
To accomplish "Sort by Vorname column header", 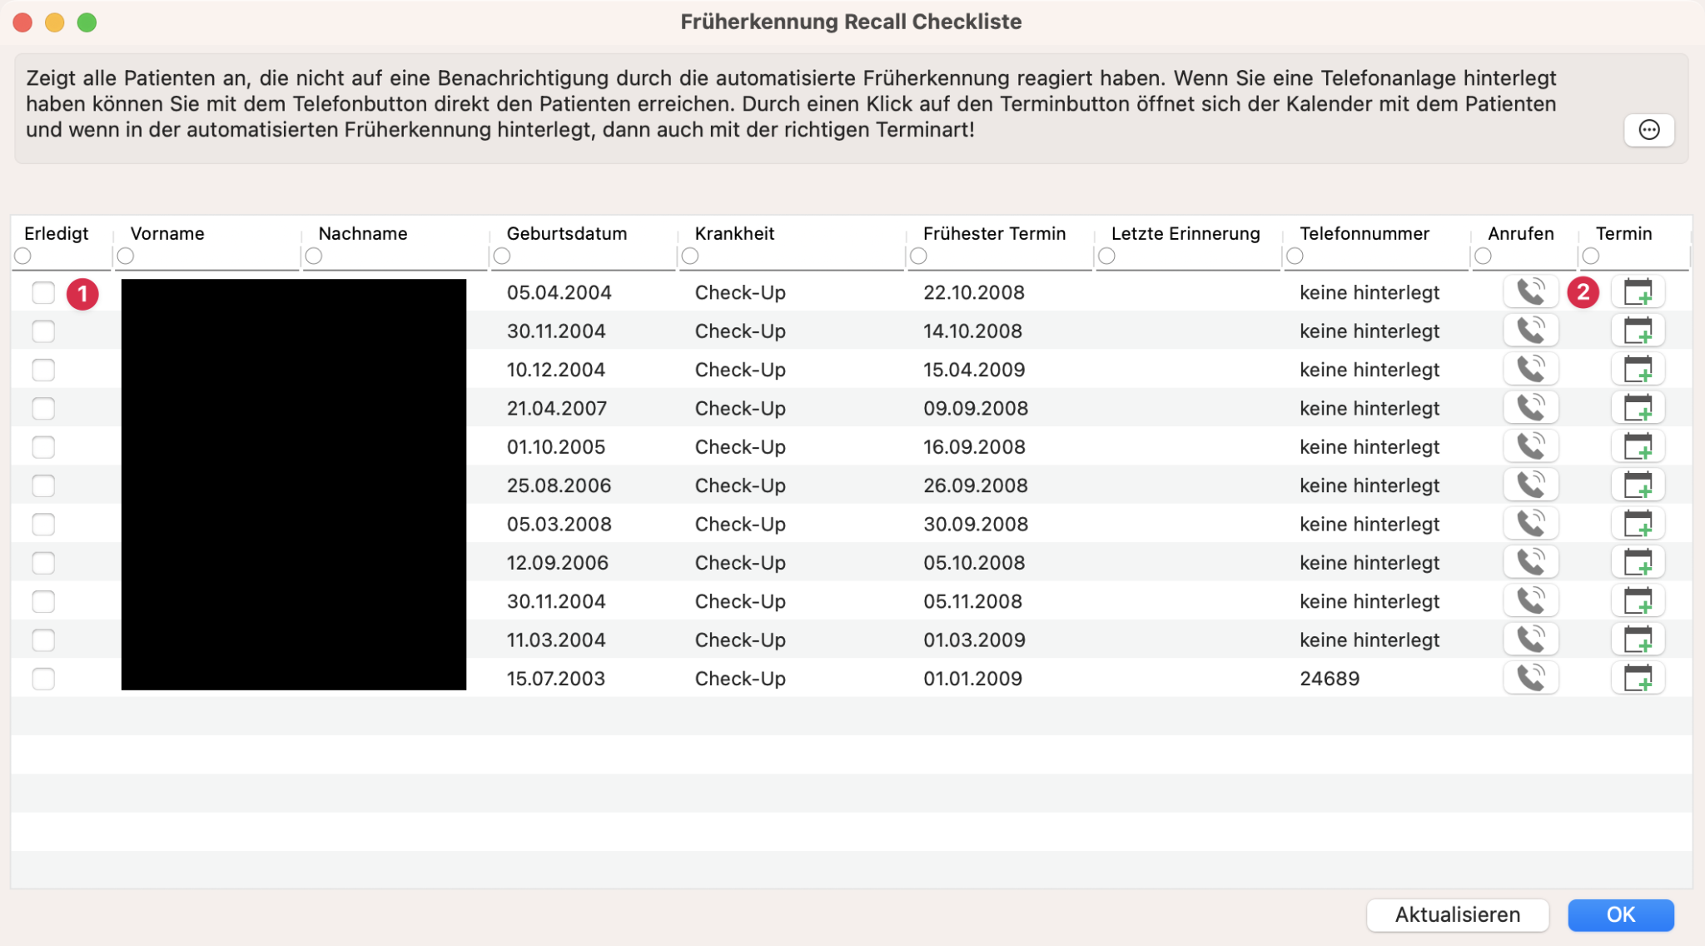I will point(167,233).
